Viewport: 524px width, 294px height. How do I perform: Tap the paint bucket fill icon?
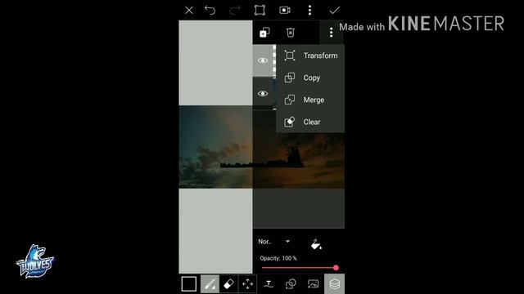point(316,244)
